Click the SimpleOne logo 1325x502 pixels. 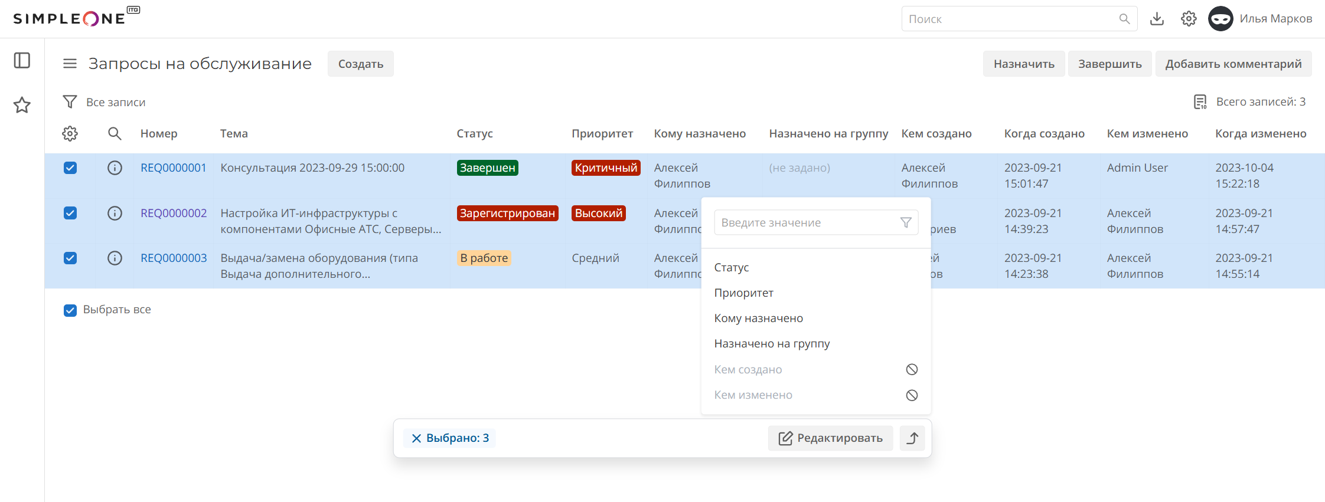(x=76, y=17)
